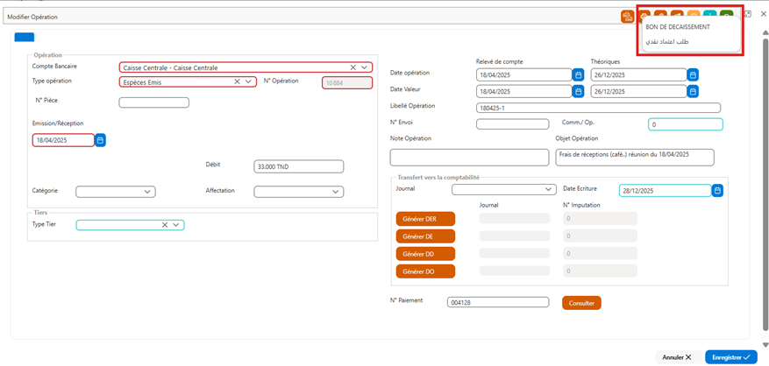Open calendar for Date opération Théoriques
The image size is (769, 366).
(693, 75)
